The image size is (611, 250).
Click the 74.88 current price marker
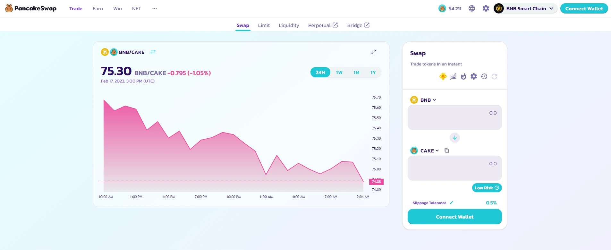pos(376,182)
